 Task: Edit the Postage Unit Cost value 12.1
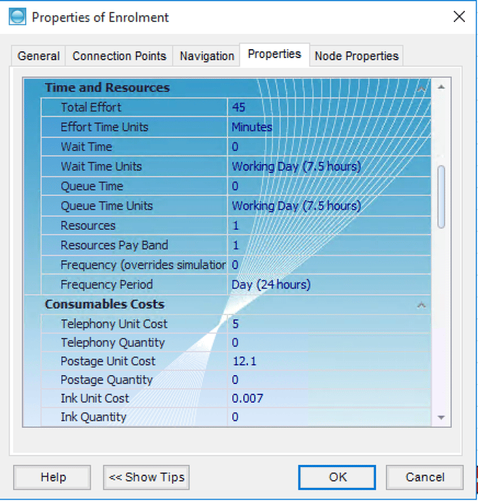(329, 361)
